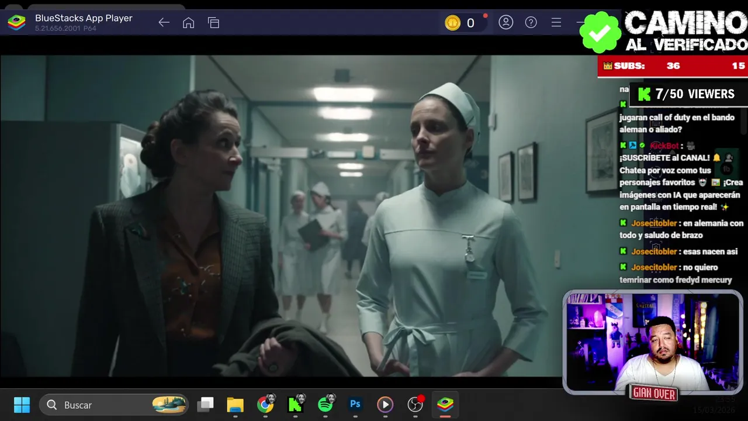Click the streamer webcam overlay
This screenshot has width=748, height=421.
(653, 342)
